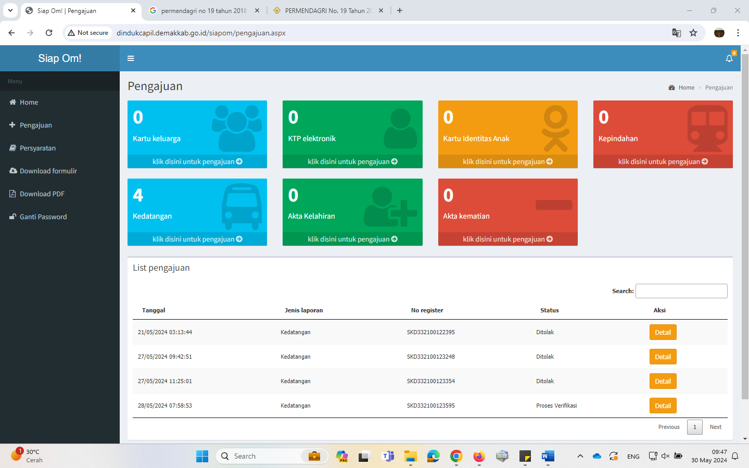Open the Chrome browser menu
Screen dimensions: 749x468
coord(738,33)
